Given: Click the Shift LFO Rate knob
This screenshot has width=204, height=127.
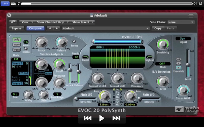Looking at the screenshot, I should coord(130,96).
